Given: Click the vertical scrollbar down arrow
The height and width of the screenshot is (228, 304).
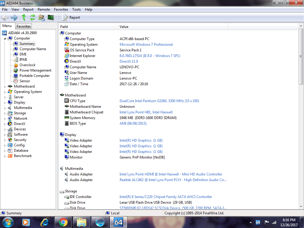Looking at the screenshot, I should click(301, 207).
